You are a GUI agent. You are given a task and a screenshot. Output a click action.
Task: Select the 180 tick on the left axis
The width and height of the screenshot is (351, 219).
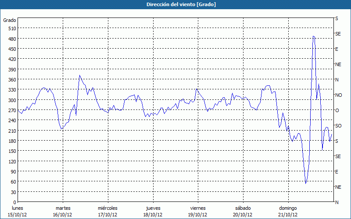tap(11, 141)
